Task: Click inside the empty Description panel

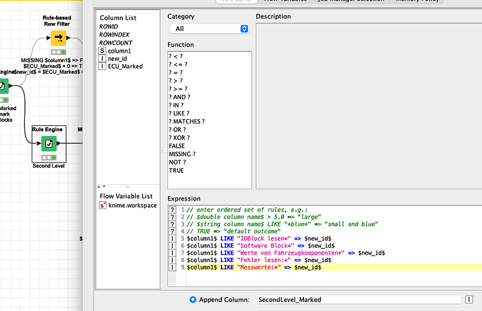Action: click(369, 106)
